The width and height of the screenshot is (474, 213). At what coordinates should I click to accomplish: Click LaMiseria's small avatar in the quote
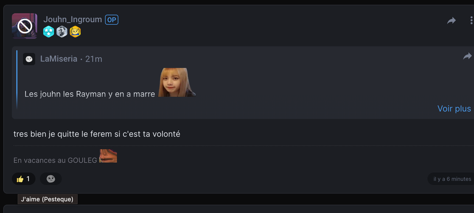[29, 59]
